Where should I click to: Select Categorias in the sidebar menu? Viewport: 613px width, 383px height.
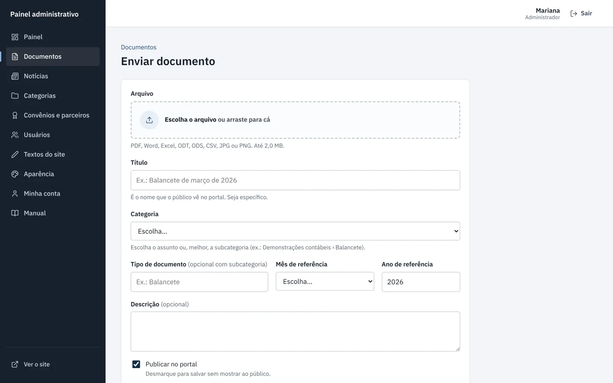click(x=53, y=96)
